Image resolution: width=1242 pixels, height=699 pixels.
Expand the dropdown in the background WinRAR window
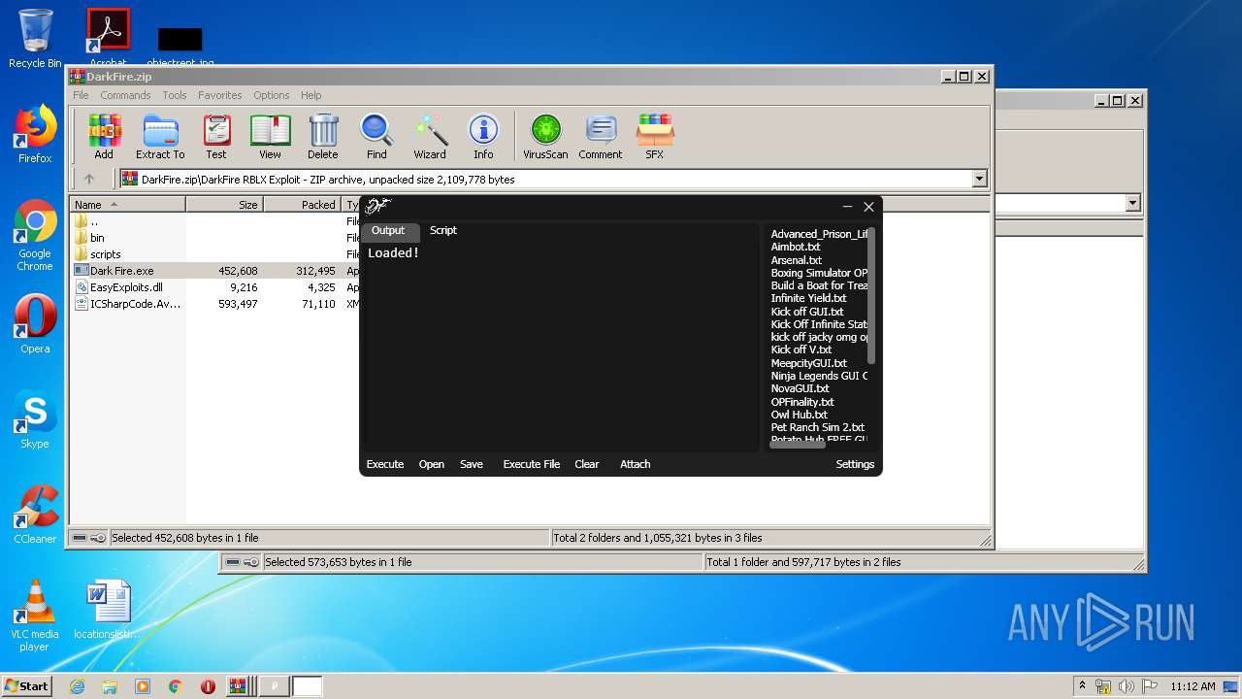pos(1132,203)
